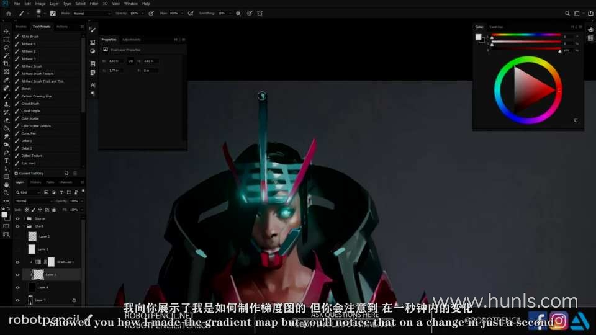Select the Healing Brush tool
The width and height of the screenshot is (596, 335).
(6, 87)
